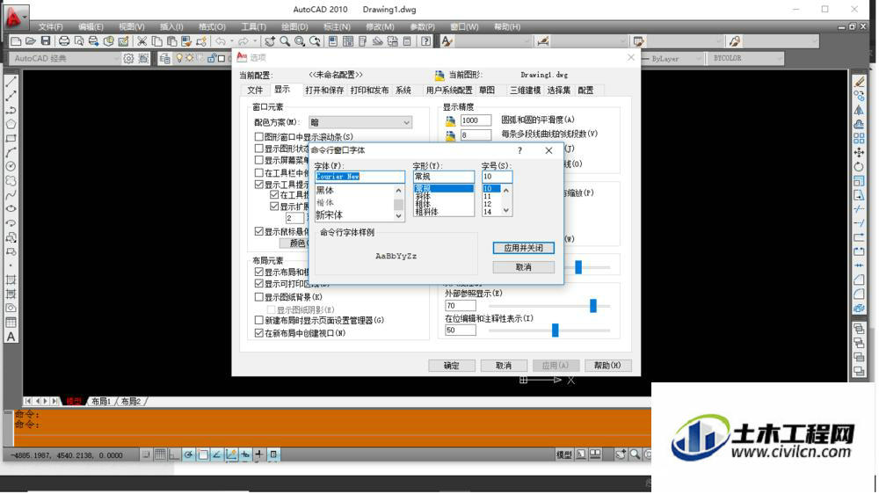
Task: Toggle Polar Tracking in status bar
Action: click(x=188, y=454)
